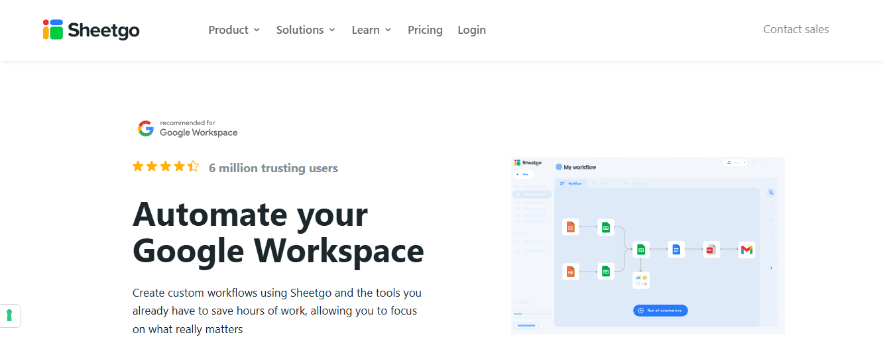Select the Workflow tab in the illustration

pos(571,183)
